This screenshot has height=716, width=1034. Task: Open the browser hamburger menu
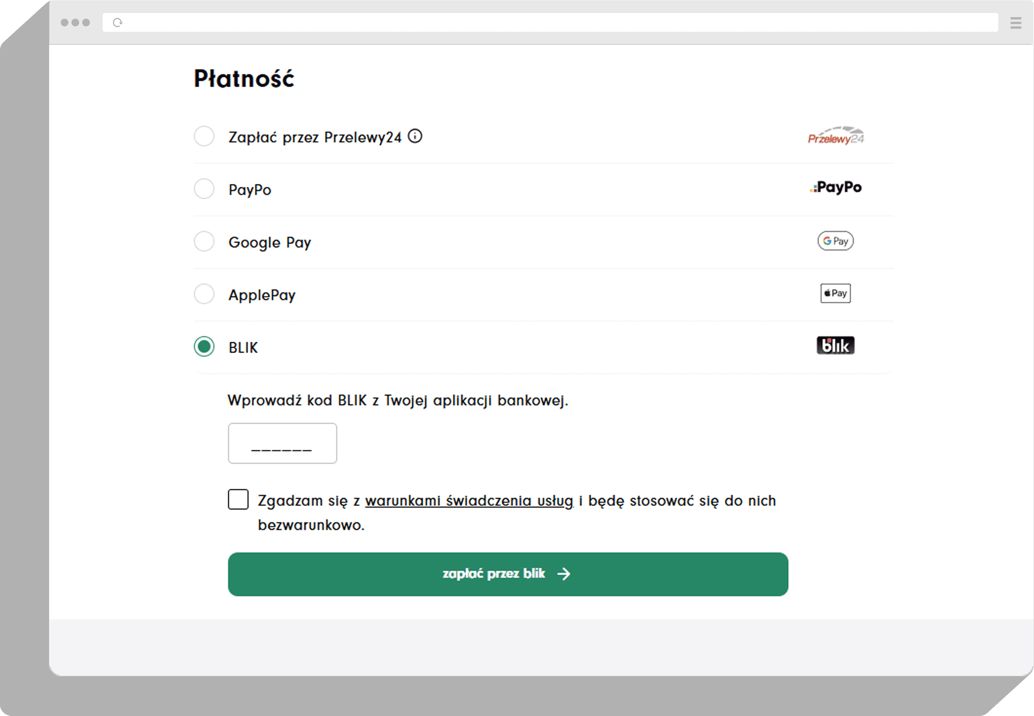coord(1016,22)
